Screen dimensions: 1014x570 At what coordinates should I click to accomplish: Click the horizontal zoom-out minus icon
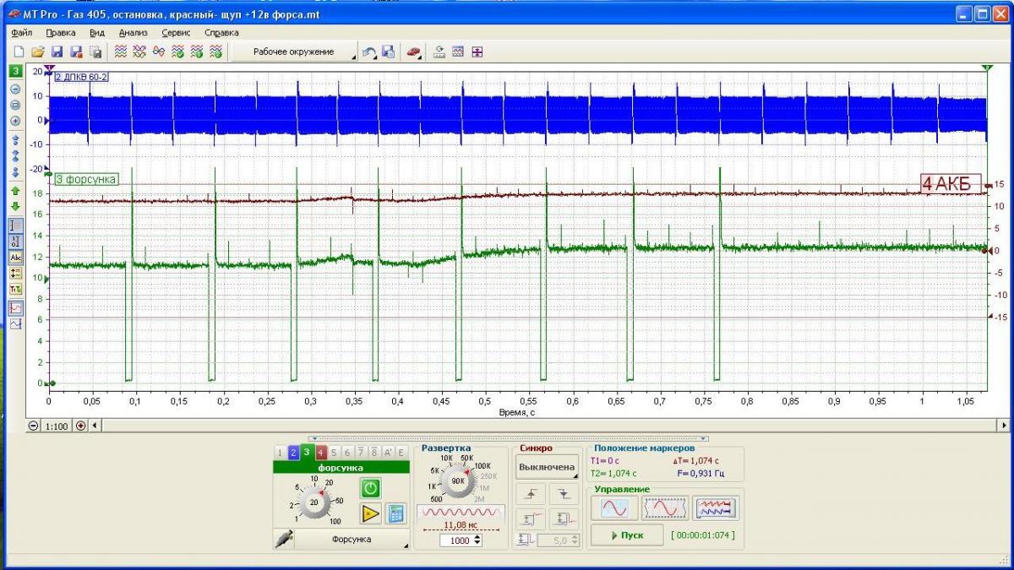(33, 426)
